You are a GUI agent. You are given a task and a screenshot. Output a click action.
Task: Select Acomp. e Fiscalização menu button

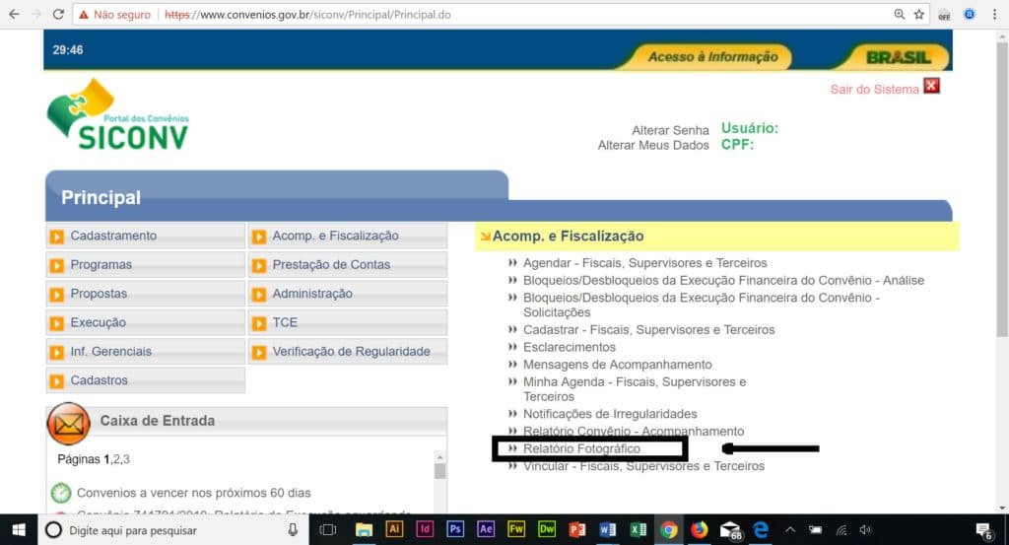click(348, 236)
